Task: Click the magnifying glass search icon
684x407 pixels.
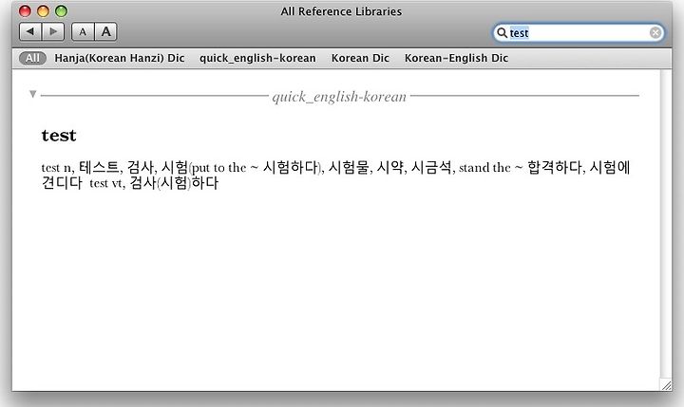Action: pos(503,32)
